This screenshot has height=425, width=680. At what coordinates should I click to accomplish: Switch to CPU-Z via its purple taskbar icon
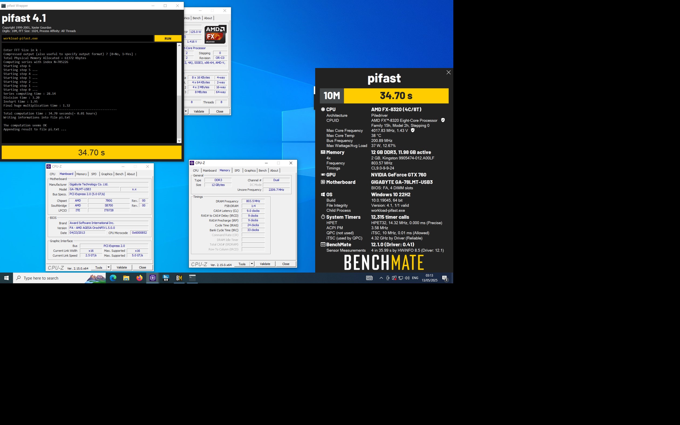[152, 278]
